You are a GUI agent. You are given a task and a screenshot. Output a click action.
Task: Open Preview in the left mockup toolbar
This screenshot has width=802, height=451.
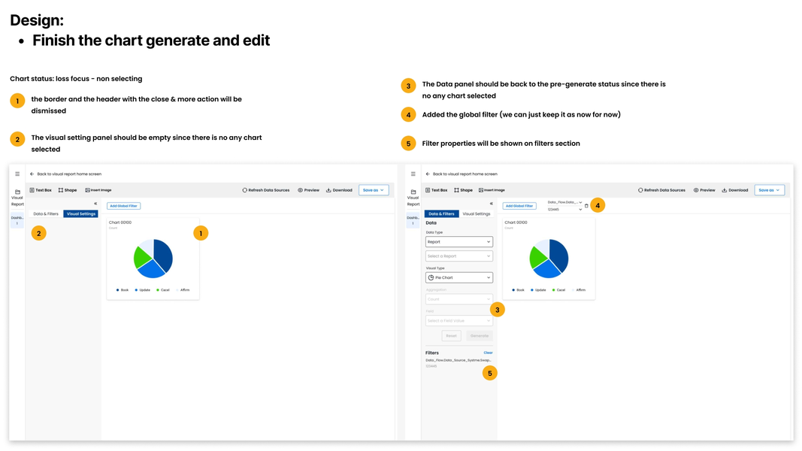click(308, 190)
